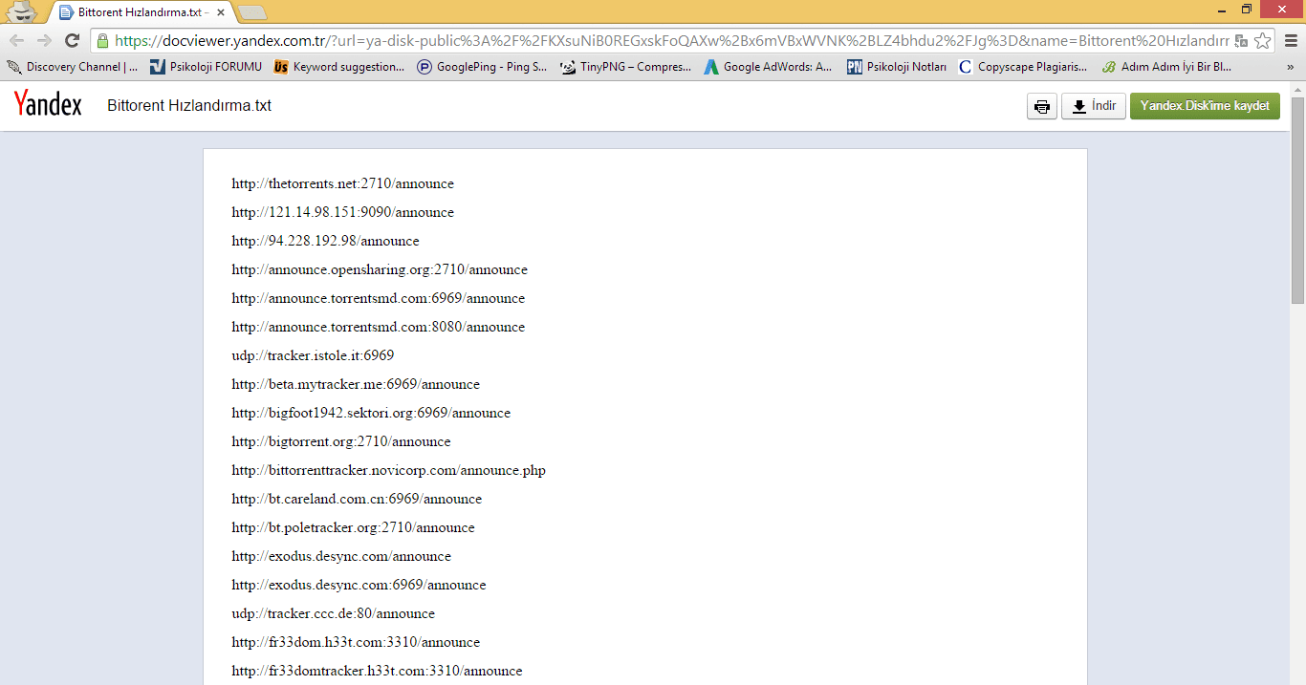This screenshot has width=1306, height=685.
Task: Click line bt.careland.com.cn:6969/announce
Action: point(357,499)
